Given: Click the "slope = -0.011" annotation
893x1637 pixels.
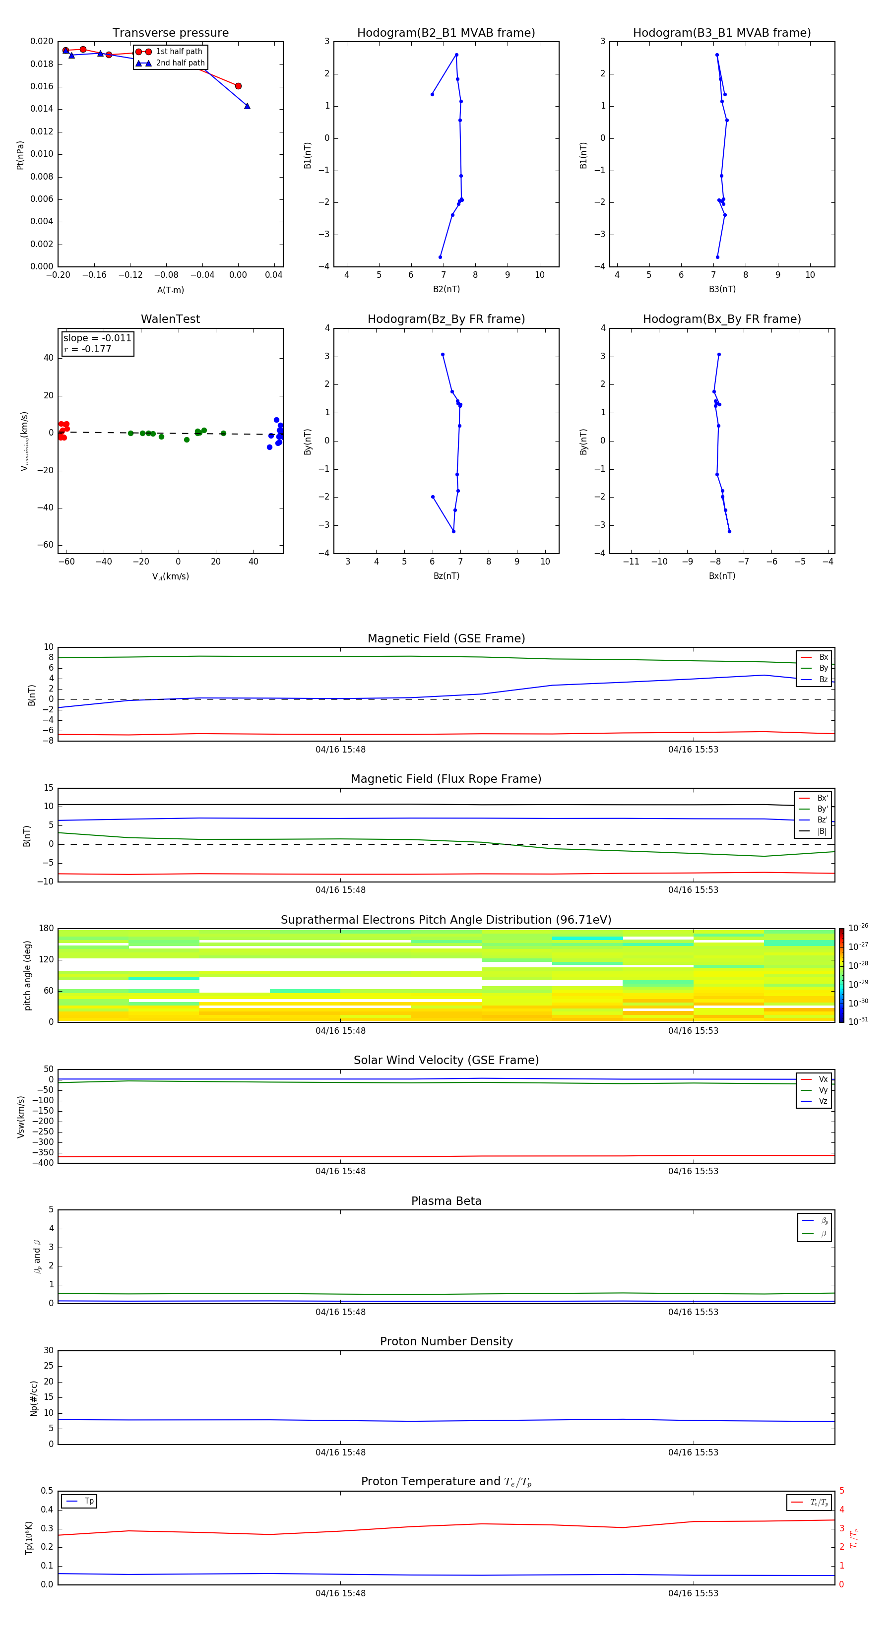Looking at the screenshot, I should point(97,338).
